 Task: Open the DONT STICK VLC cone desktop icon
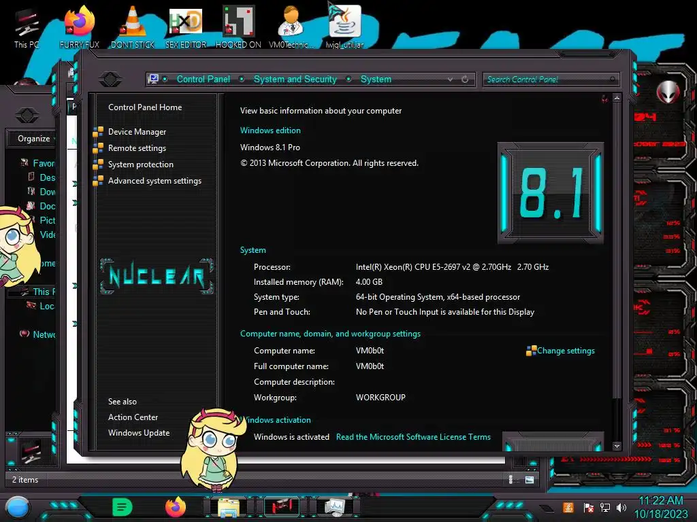click(x=133, y=27)
